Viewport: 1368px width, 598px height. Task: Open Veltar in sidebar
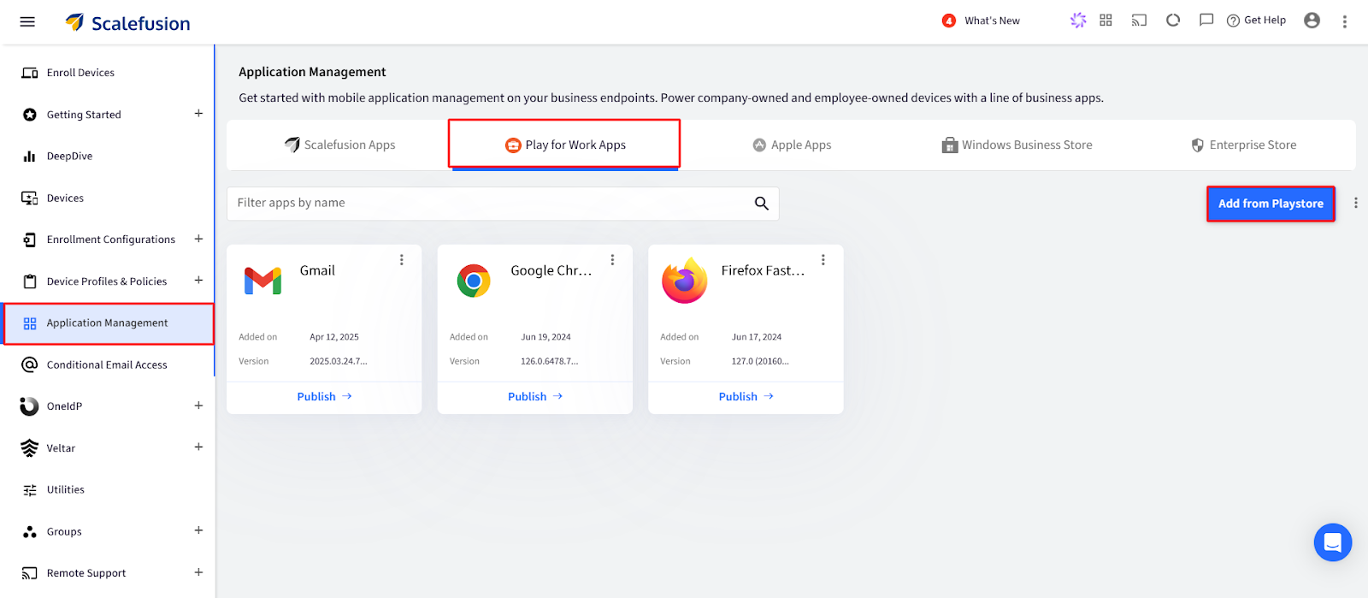pyautogui.click(x=61, y=448)
